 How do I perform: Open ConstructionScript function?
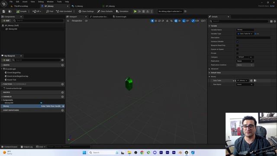[13, 88]
